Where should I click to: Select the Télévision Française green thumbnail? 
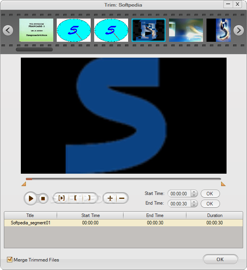[x=36, y=30]
